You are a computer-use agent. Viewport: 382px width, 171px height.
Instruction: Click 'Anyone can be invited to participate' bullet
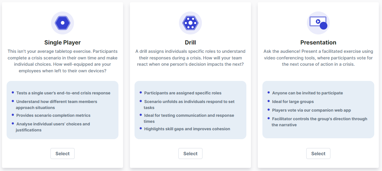point(307,93)
